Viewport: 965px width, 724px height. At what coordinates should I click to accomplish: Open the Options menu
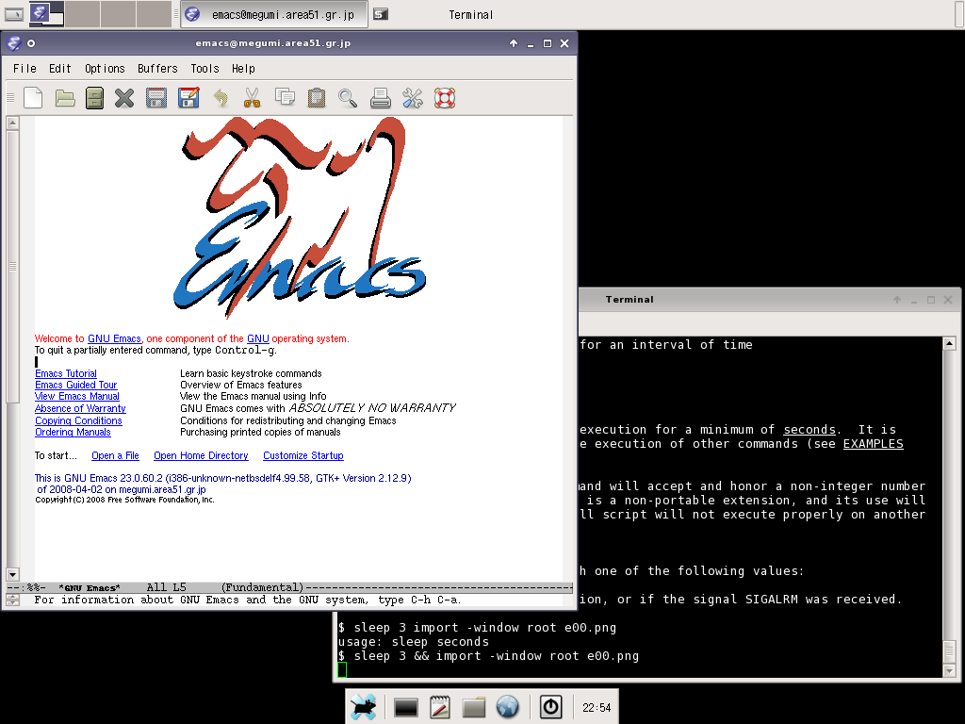[105, 68]
